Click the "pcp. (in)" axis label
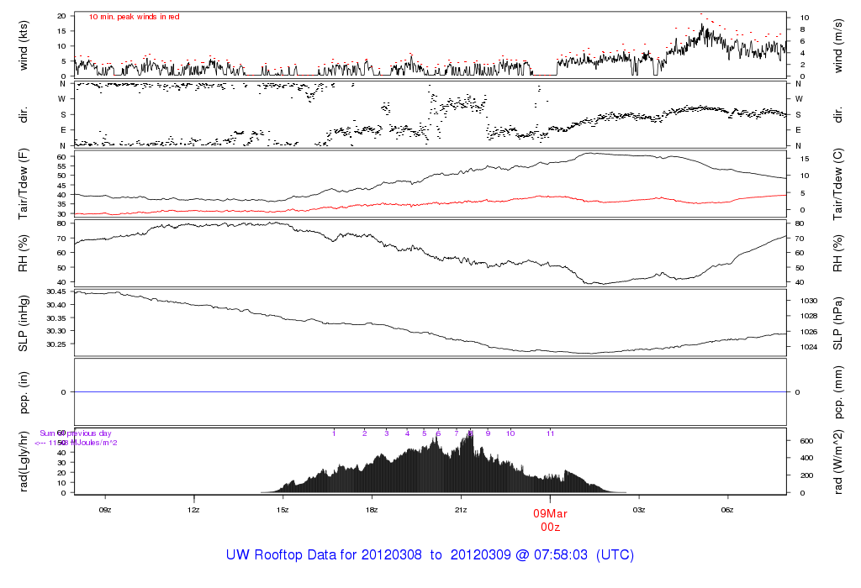 pos(23,393)
